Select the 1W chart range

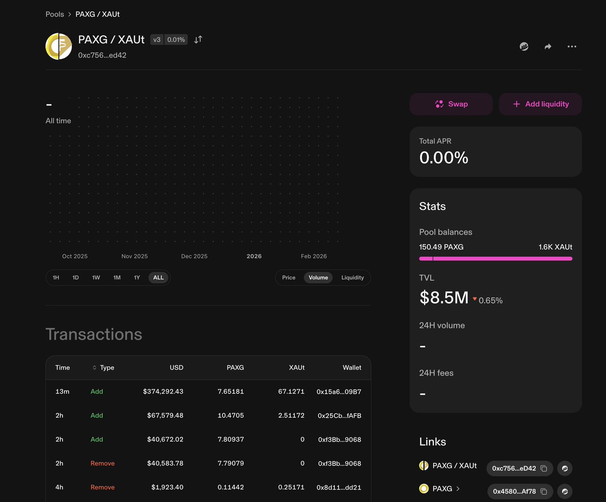(x=96, y=277)
